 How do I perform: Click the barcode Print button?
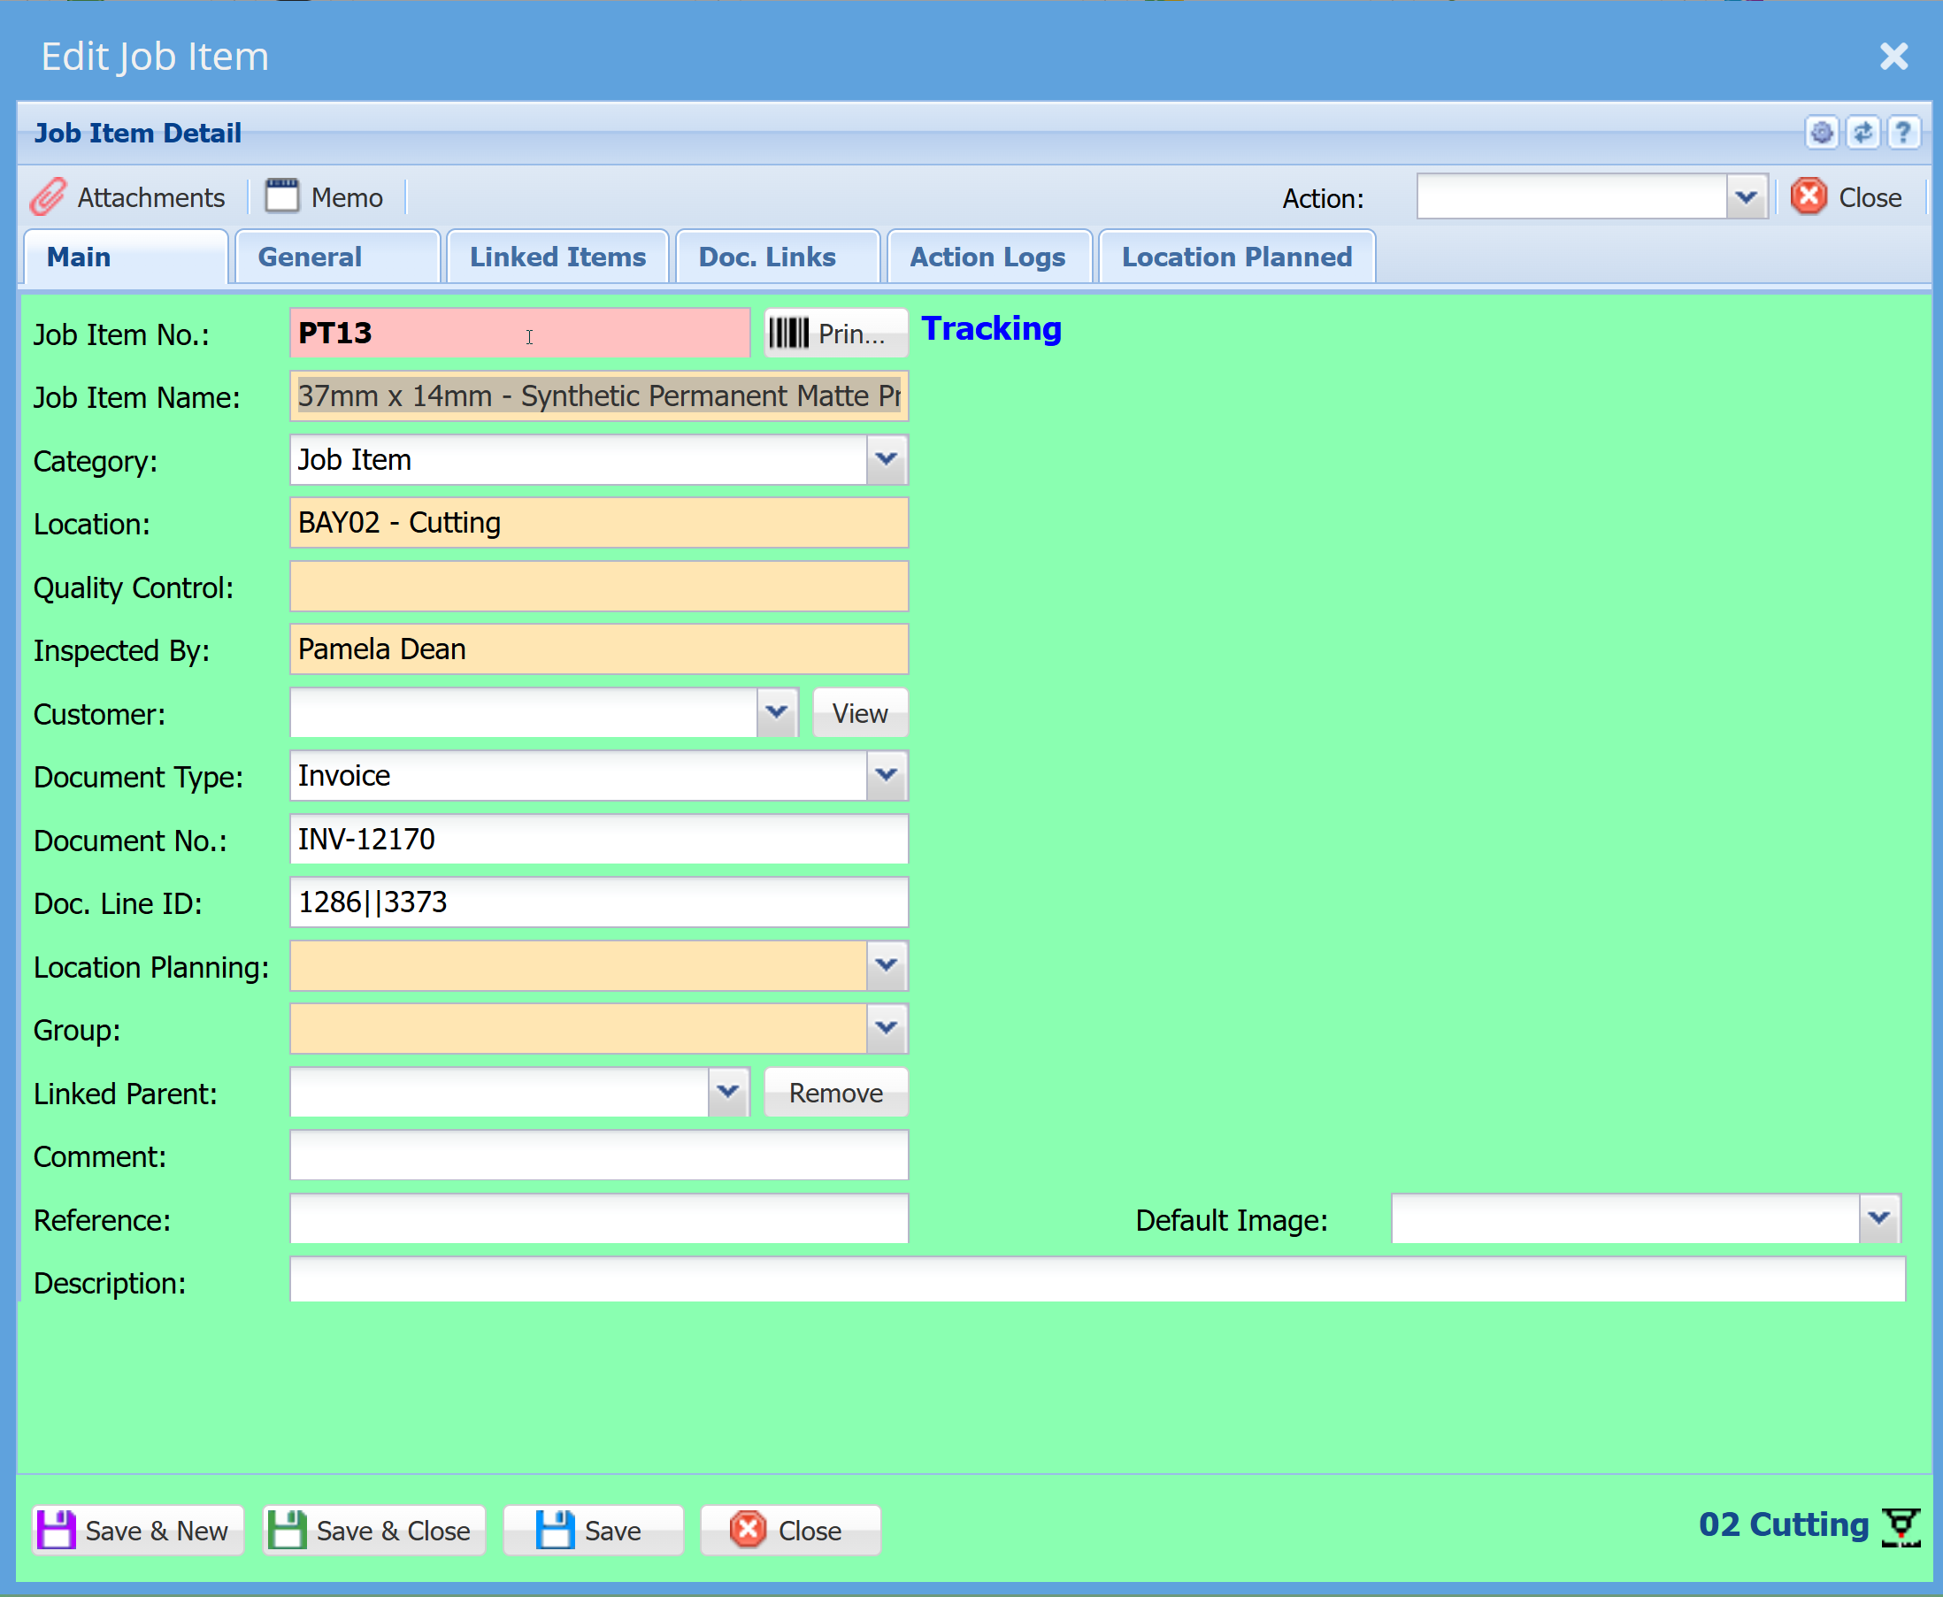(835, 333)
